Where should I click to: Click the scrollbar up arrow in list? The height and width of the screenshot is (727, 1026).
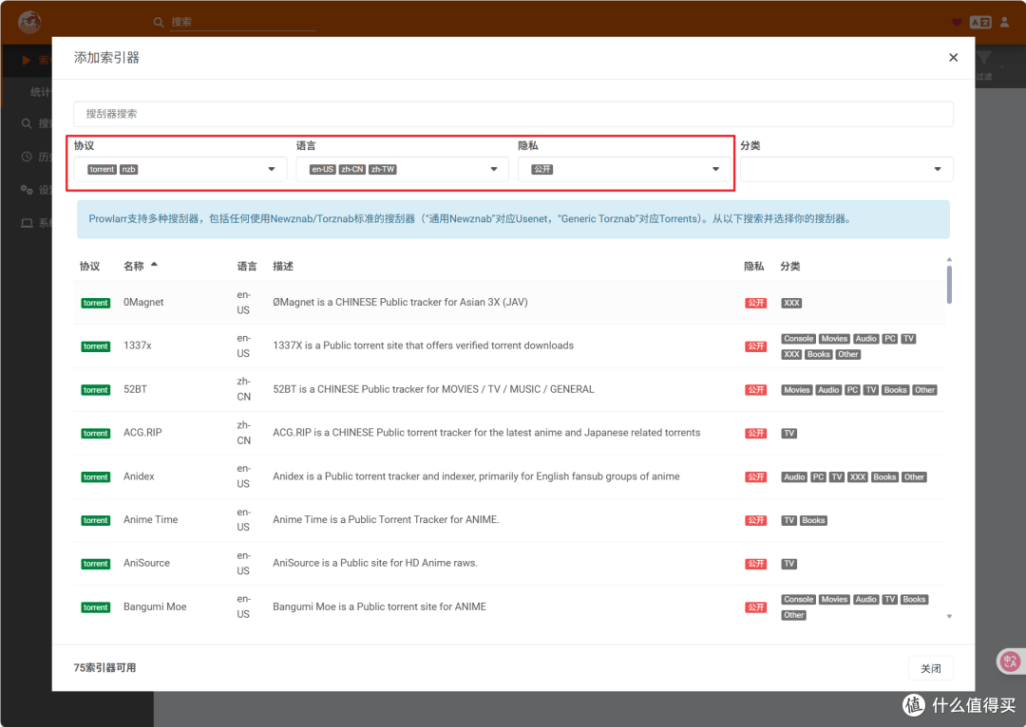pos(949,259)
